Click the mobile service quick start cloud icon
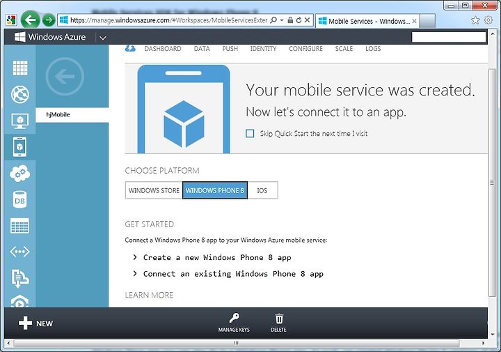The image size is (501, 352). tap(130, 49)
